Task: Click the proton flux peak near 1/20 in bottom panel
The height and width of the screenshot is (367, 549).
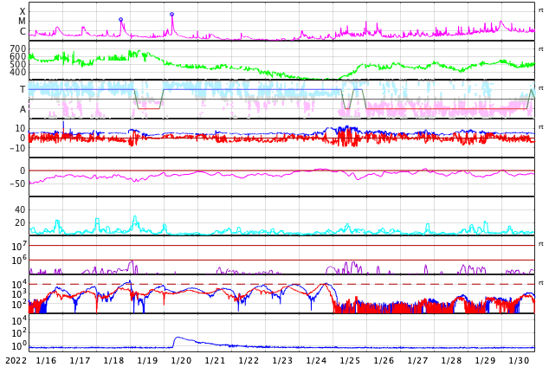Action: tap(178, 338)
